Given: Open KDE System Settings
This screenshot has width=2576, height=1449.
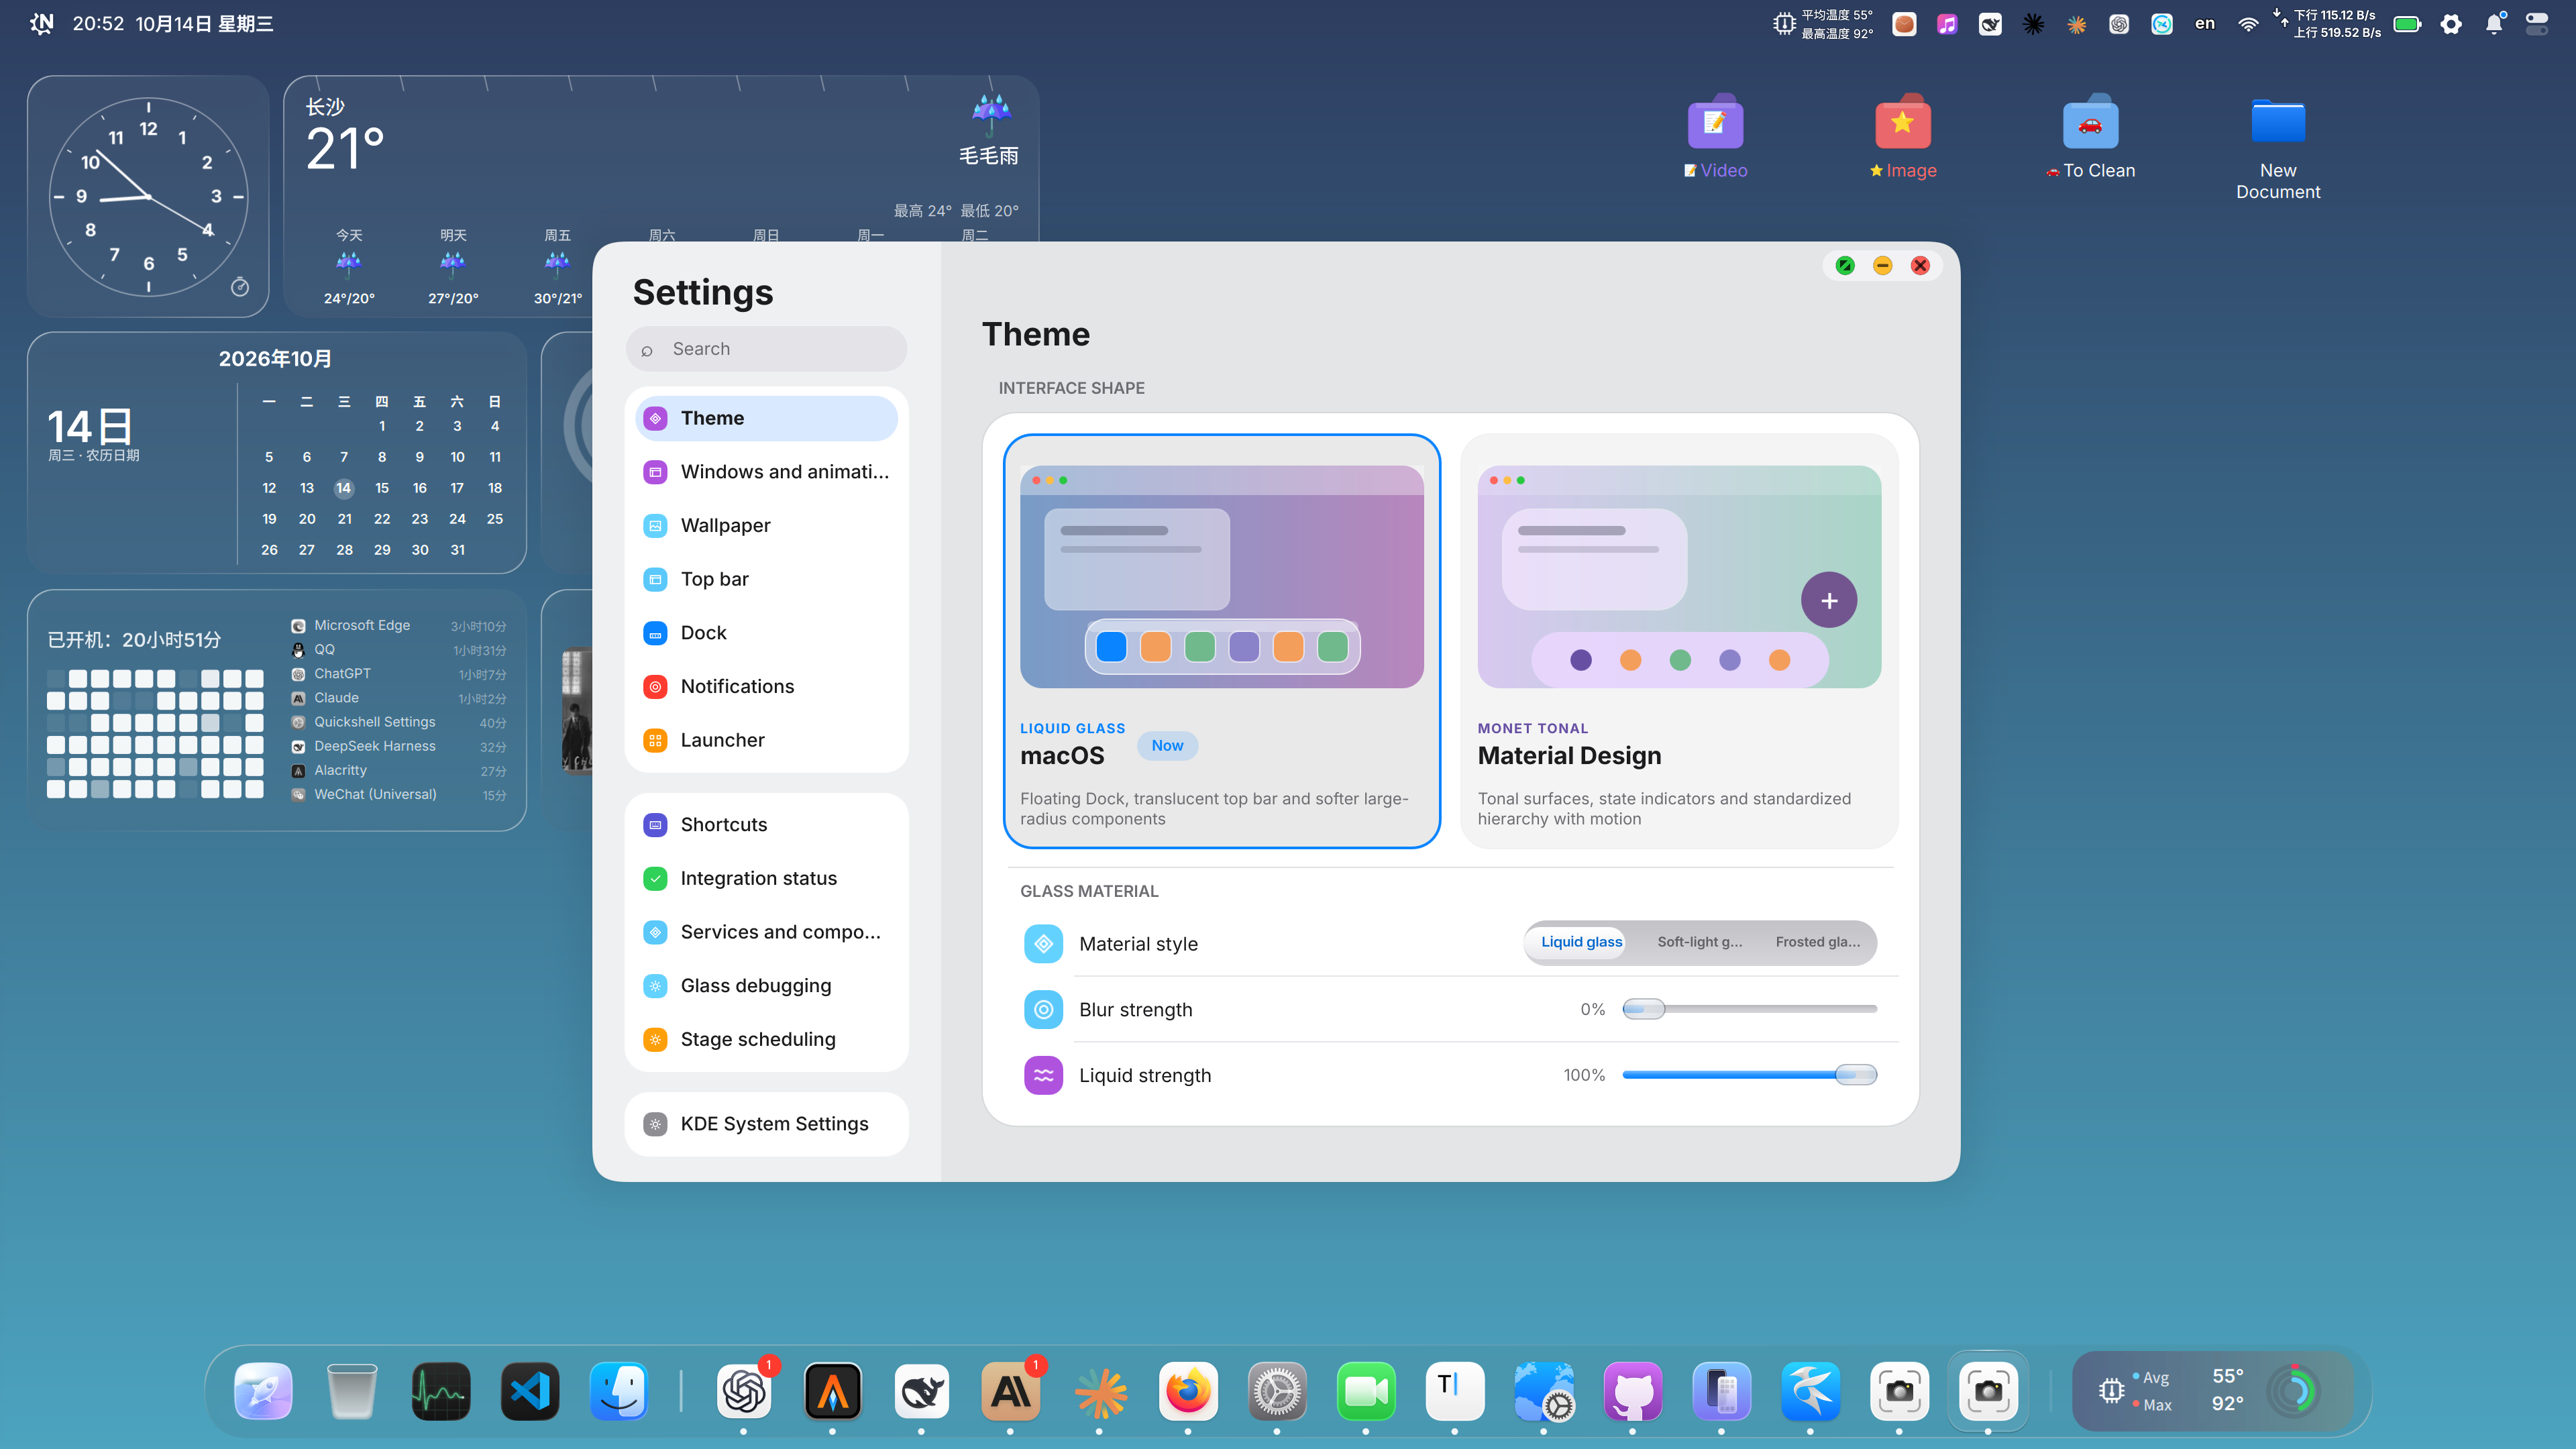Looking at the screenshot, I should coord(766,1124).
